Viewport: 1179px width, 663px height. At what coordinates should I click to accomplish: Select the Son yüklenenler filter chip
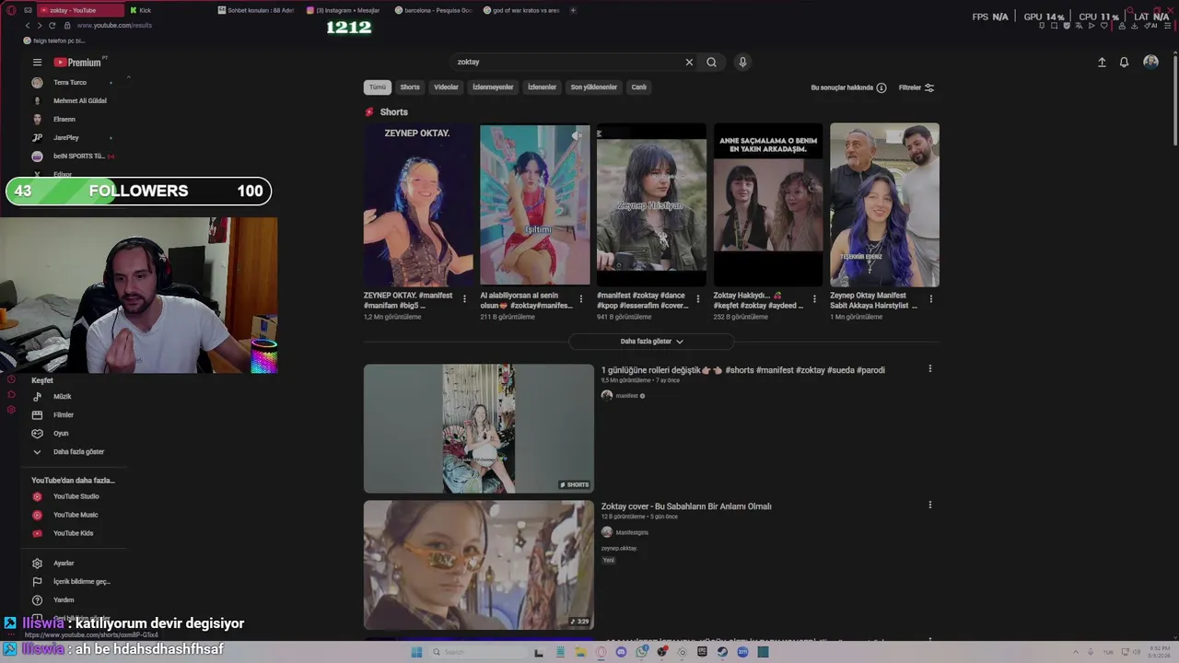(x=593, y=87)
